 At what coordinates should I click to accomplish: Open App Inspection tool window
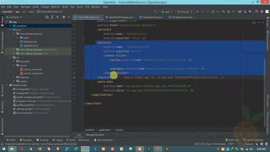coord(103,140)
